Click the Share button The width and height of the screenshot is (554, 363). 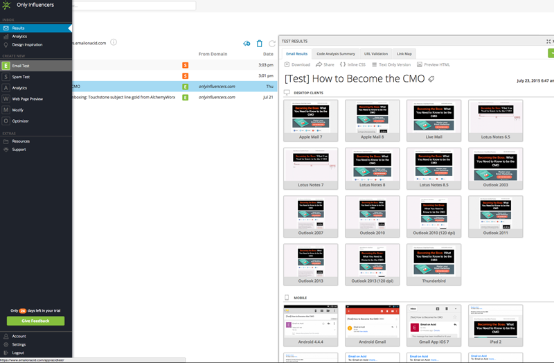[325, 64]
